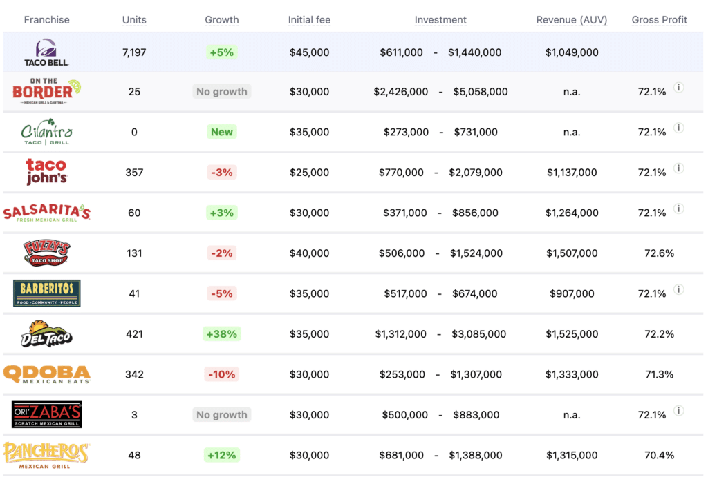Click the Revenue (AUV) column header

572,20
